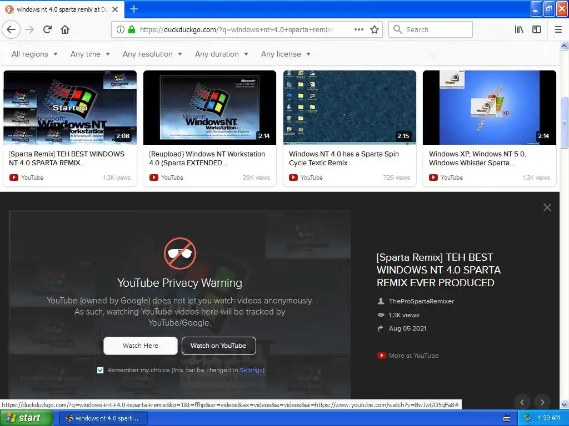Screen dimensions: 569x426
Task: Click the Watch Here button
Action: pos(141,346)
